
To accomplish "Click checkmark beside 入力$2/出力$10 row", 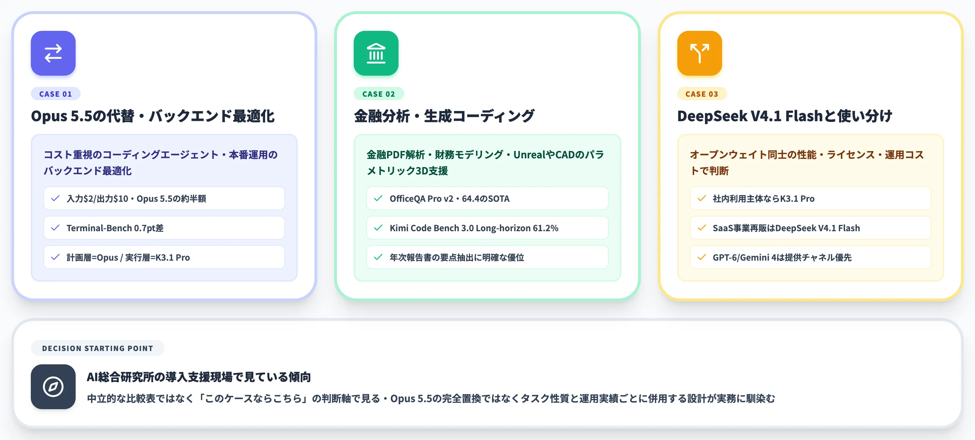I will (x=55, y=198).
